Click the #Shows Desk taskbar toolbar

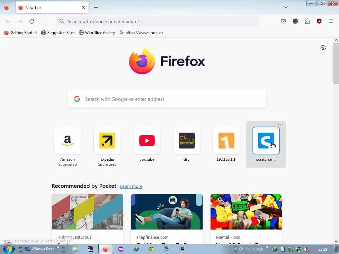pyautogui.click(x=40, y=249)
